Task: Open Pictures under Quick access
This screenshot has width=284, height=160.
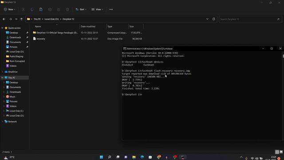Action: click(x=13, y=47)
